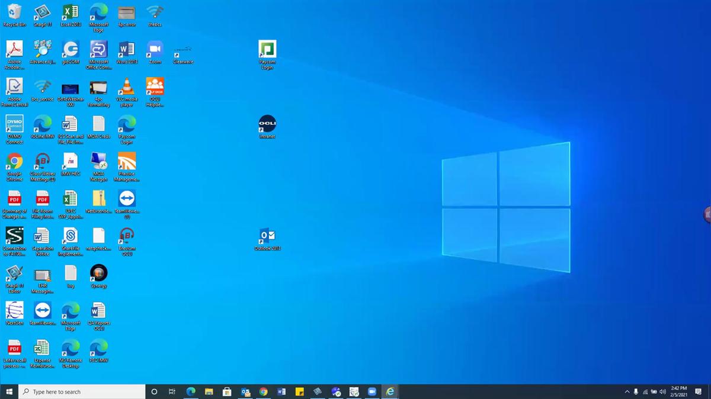
Task: Open the Windows Start menu
Action: [9, 392]
